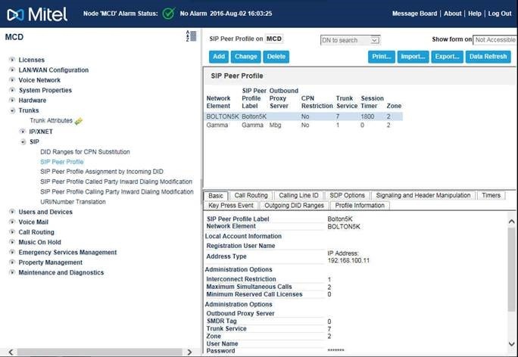Image resolution: width=518 pixels, height=357 pixels.
Task: Open the DN to search dropdown
Action: point(350,40)
